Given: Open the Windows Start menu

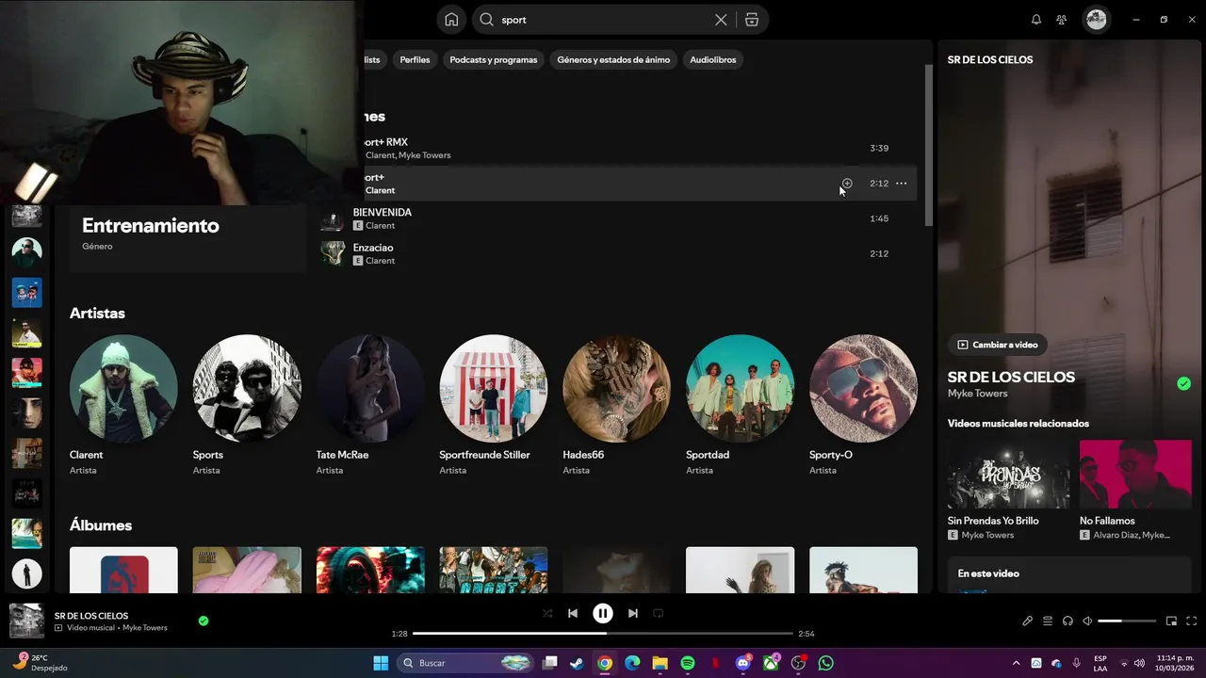Looking at the screenshot, I should 381,663.
